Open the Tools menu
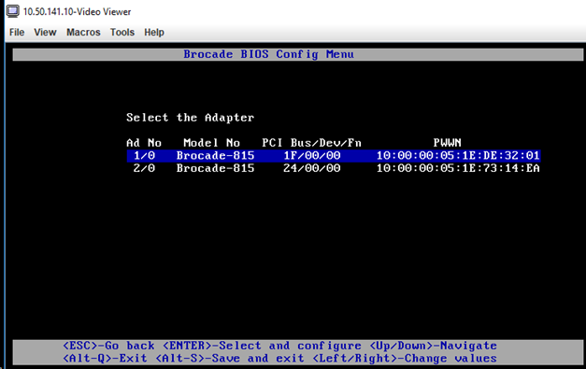This screenshot has height=369, width=586. click(x=122, y=33)
